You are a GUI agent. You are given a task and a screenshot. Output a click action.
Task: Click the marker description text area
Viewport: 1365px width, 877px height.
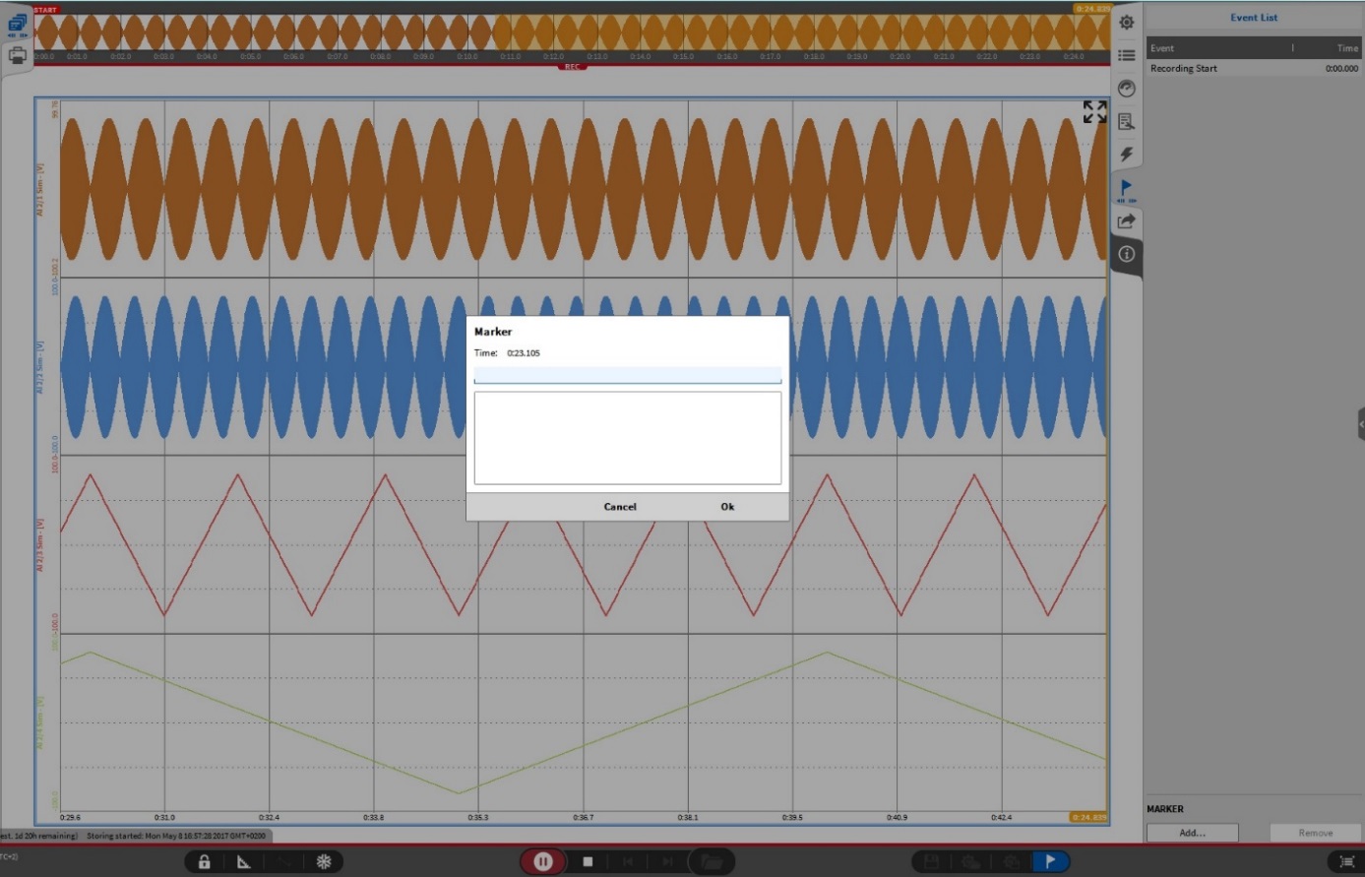[627, 438]
